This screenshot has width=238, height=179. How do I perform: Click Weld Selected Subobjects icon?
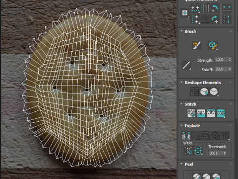pyautogui.click(x=198, y=151)
